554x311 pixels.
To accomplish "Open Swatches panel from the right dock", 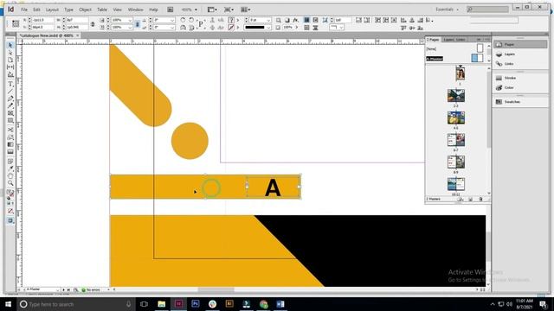I will click(x=520, y=102).
